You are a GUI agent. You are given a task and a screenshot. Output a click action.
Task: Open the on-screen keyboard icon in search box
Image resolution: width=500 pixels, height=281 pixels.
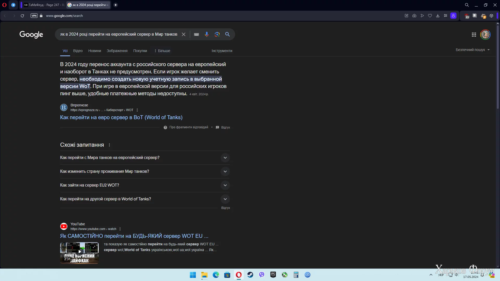(x=196, y=34)
